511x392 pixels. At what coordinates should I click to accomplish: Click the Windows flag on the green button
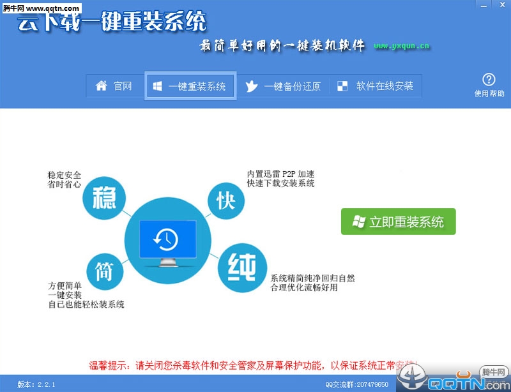(359, 222)
